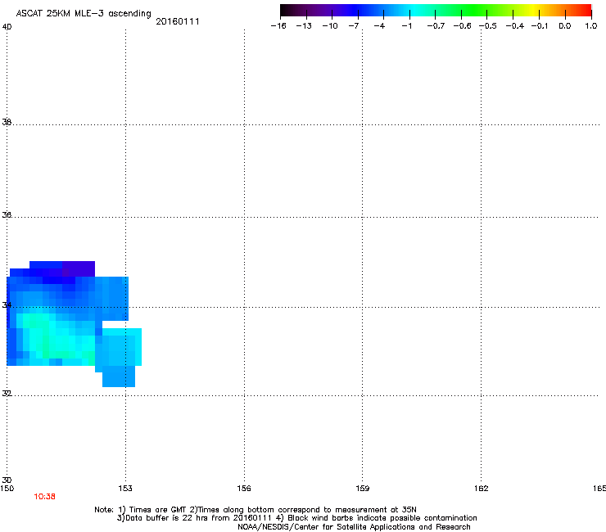This screenshot has height=532, width=606.
Task: Click the longitude axis label 162
Action: [x=482, y=489]
